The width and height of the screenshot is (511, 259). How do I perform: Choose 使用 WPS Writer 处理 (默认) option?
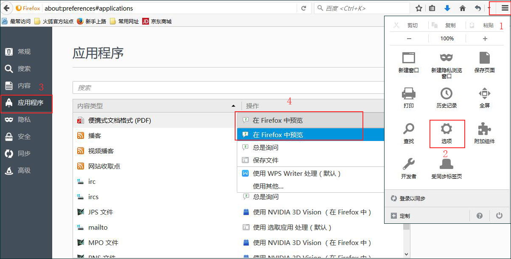[311, 173]
